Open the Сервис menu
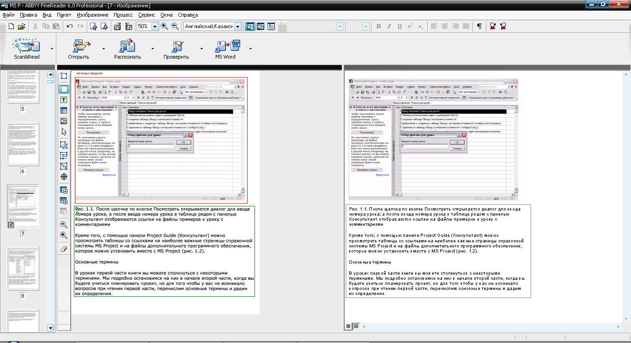 tap(146, 15)
